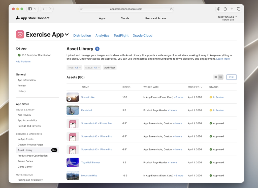Click the page reader icon in address bar

tap(81, 9)
